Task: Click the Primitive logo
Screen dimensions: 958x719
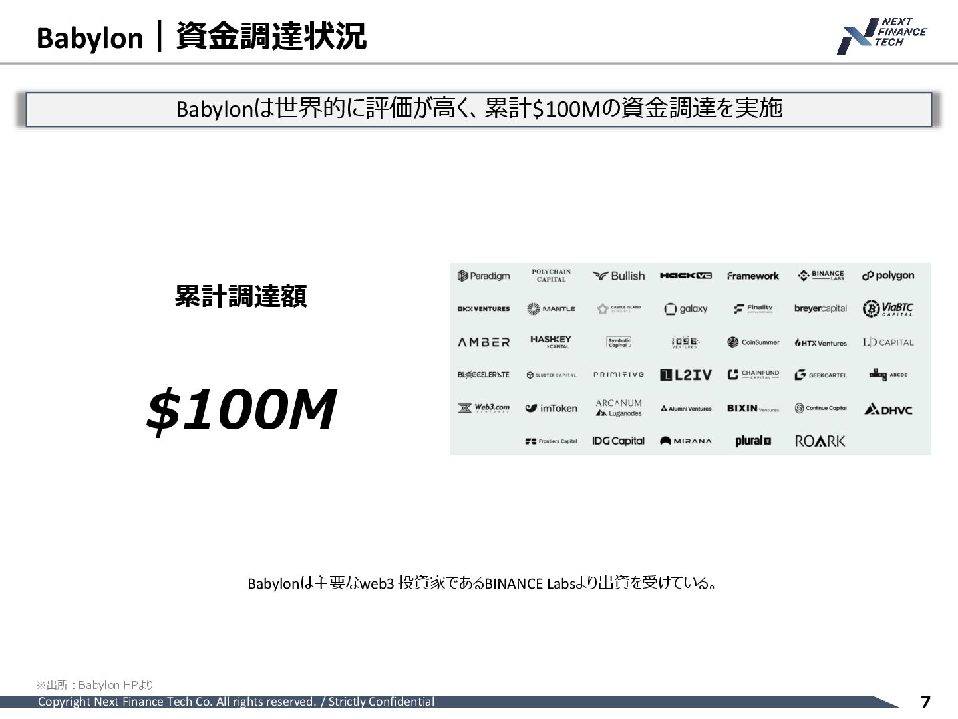Action: point(619,375)
